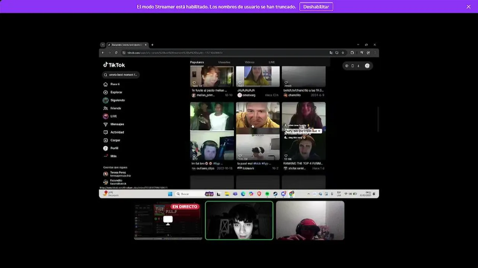
Task: Open the tab search dropdown in the browser
Action: coord(102,45)
